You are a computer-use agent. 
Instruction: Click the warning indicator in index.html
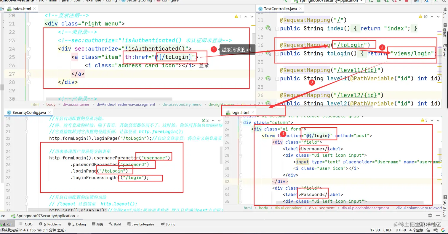238,16
